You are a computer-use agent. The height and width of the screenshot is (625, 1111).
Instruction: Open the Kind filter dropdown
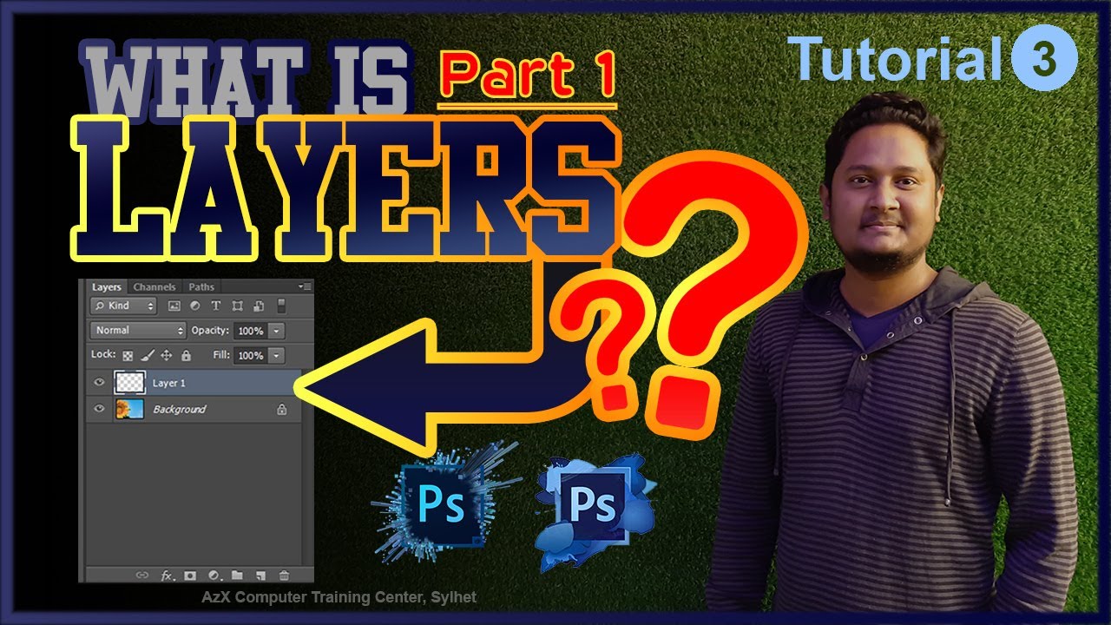124,306
